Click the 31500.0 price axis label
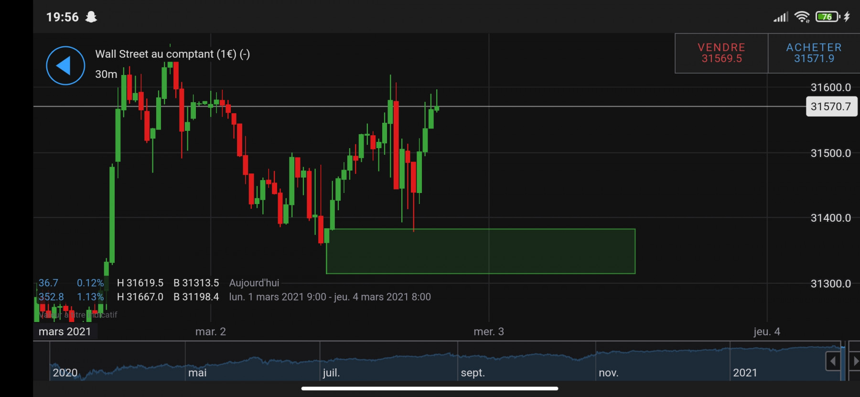The height and width of the screenshot is (397, 860). pos(831,153)
